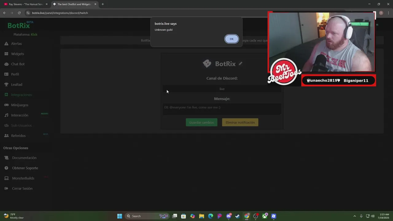The width and height of the screenshot is (393, 221).
Task: Click Cerrar Sesión to log out
Action: [22, 188]
